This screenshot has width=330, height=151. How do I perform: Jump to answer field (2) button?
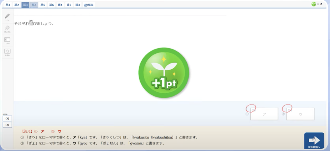7,125
